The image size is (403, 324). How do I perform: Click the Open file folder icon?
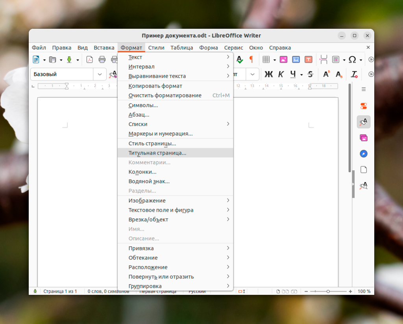52,60
